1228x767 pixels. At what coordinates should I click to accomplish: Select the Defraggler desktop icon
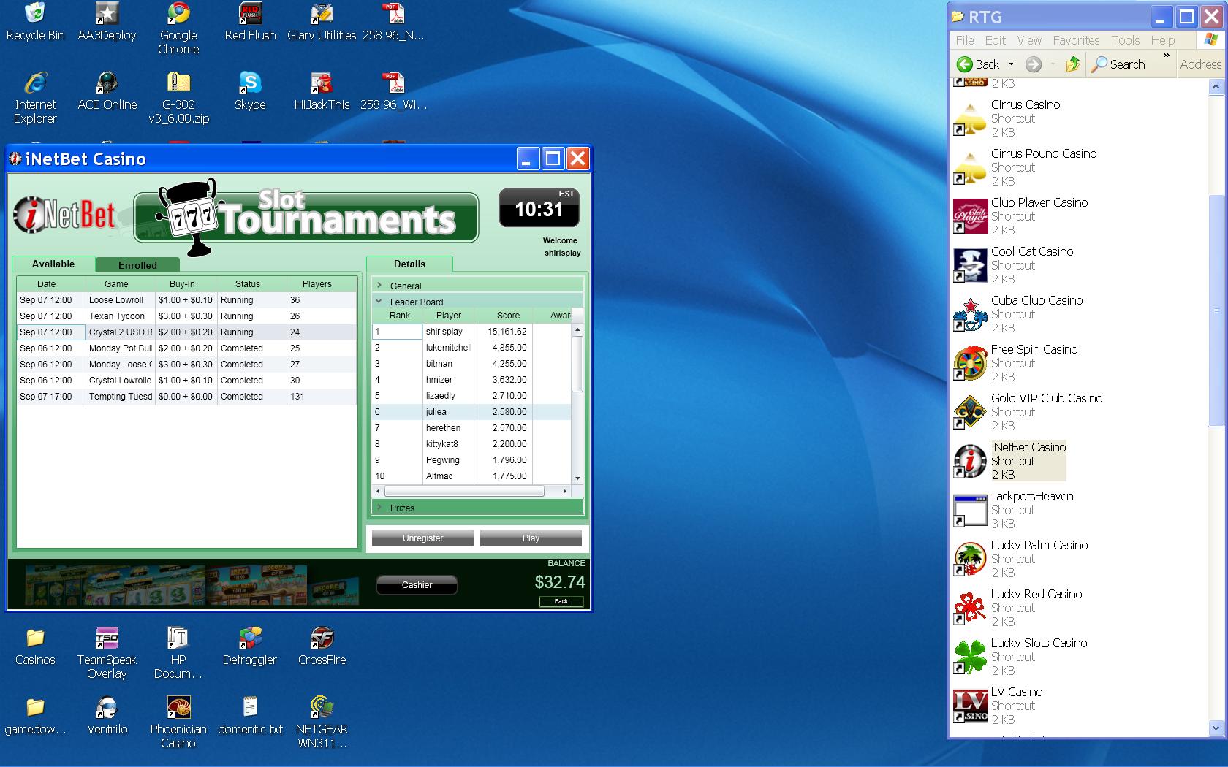point(250,646)
